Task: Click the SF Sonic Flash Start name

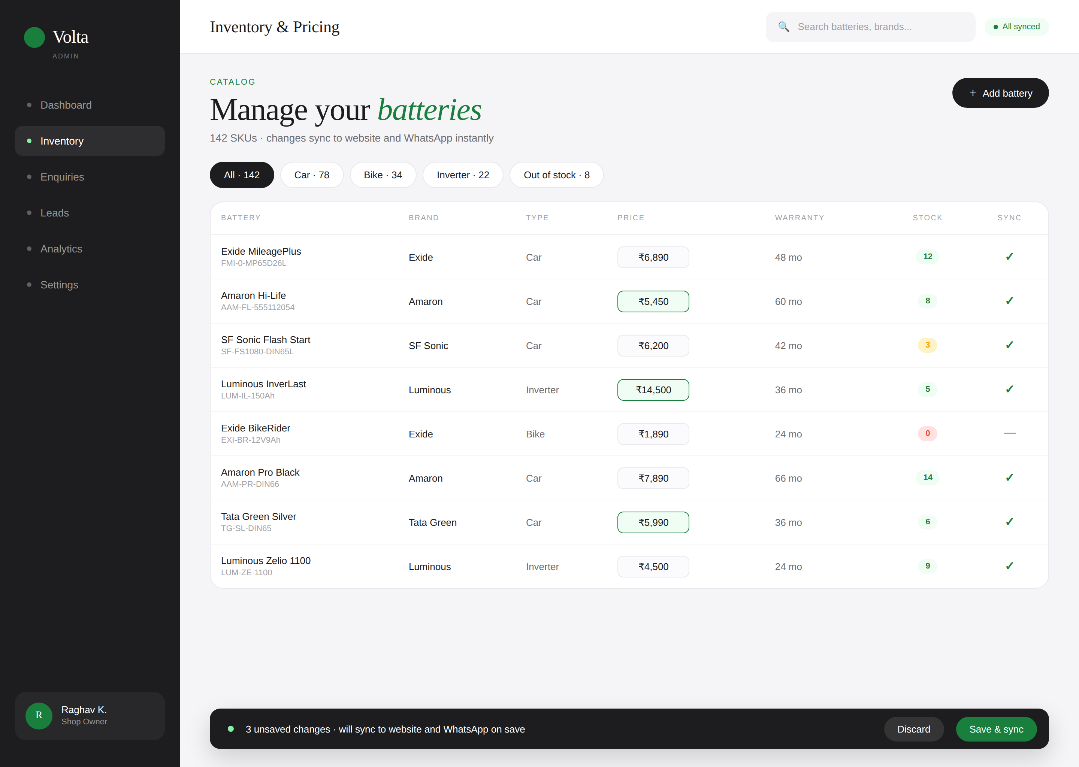Action: tap(266, 340)
